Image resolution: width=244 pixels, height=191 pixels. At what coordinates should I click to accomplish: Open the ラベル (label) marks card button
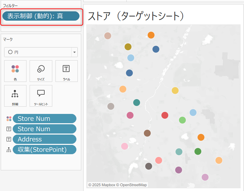pos(66,71)
